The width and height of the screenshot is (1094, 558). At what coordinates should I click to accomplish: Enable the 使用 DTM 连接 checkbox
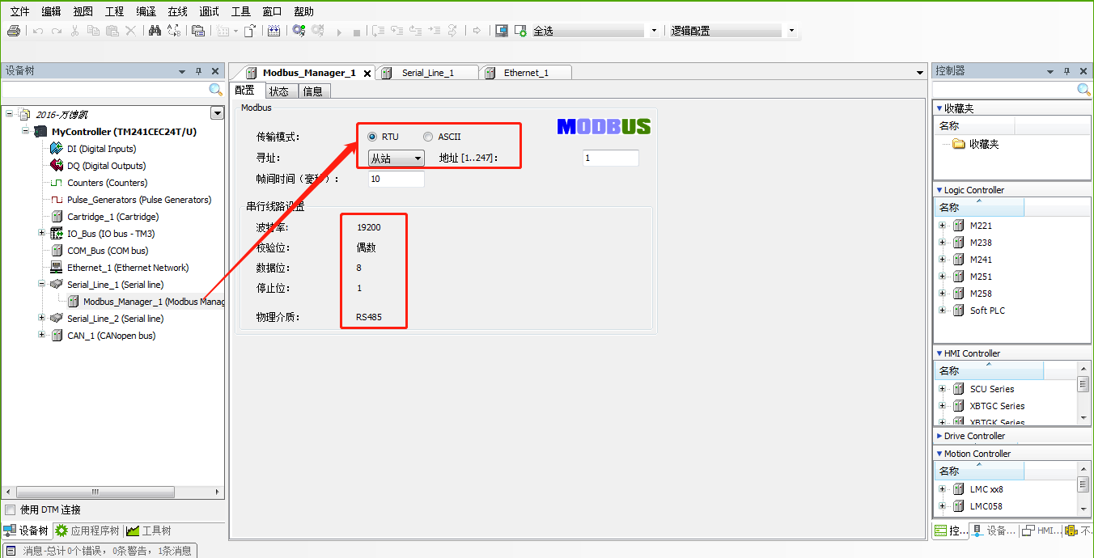[x=11, y=510]
